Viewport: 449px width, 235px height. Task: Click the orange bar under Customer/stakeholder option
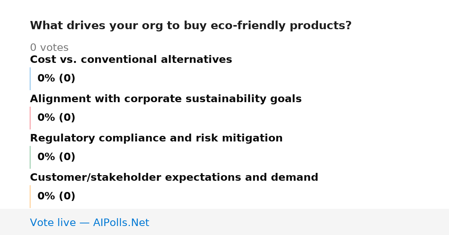(x=30, y=196)
